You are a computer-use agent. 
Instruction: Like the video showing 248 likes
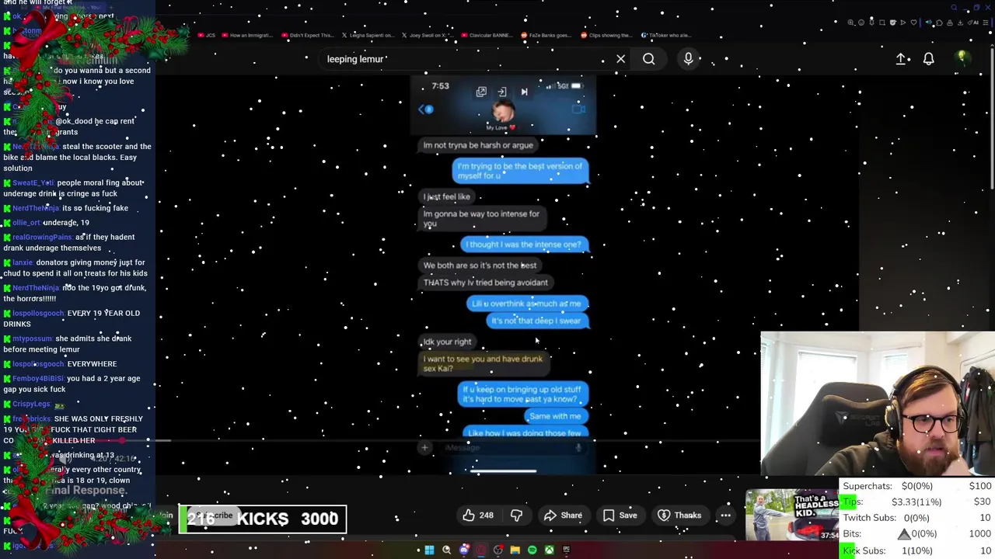click(478, 516)
